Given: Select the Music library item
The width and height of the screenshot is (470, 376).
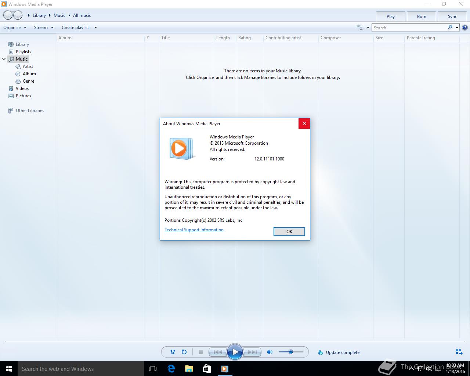Looking at the screenshot, I should pyautogui.click(x=18, y=59).
